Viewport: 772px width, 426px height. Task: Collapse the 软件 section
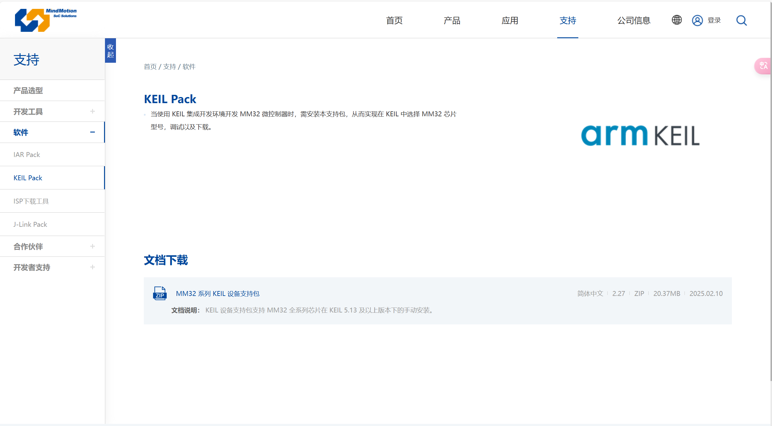tap(92, 132)
